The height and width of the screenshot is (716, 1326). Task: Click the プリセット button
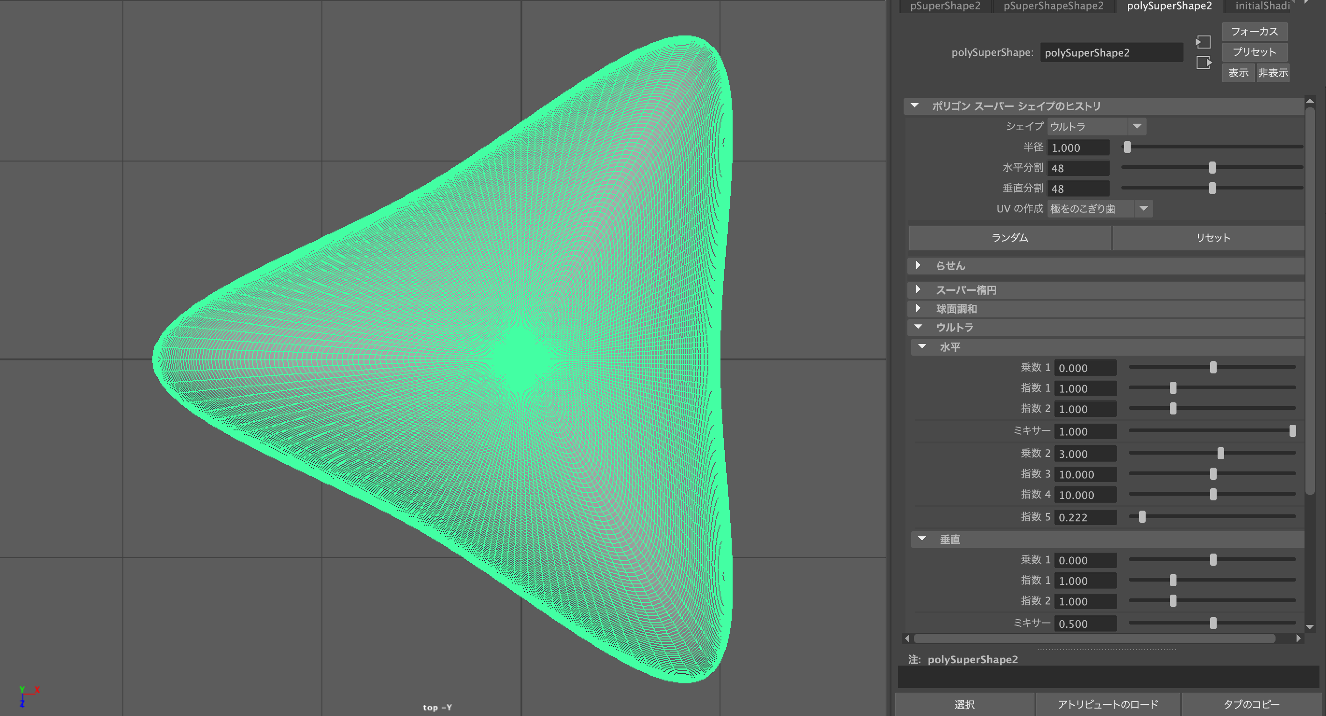pyautogui.click(x=1254, y=52)
